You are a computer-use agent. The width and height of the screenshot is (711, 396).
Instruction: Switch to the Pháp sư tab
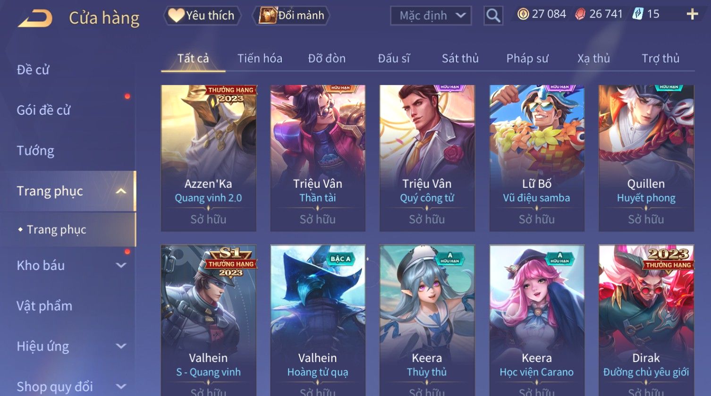tap(527, 59)
